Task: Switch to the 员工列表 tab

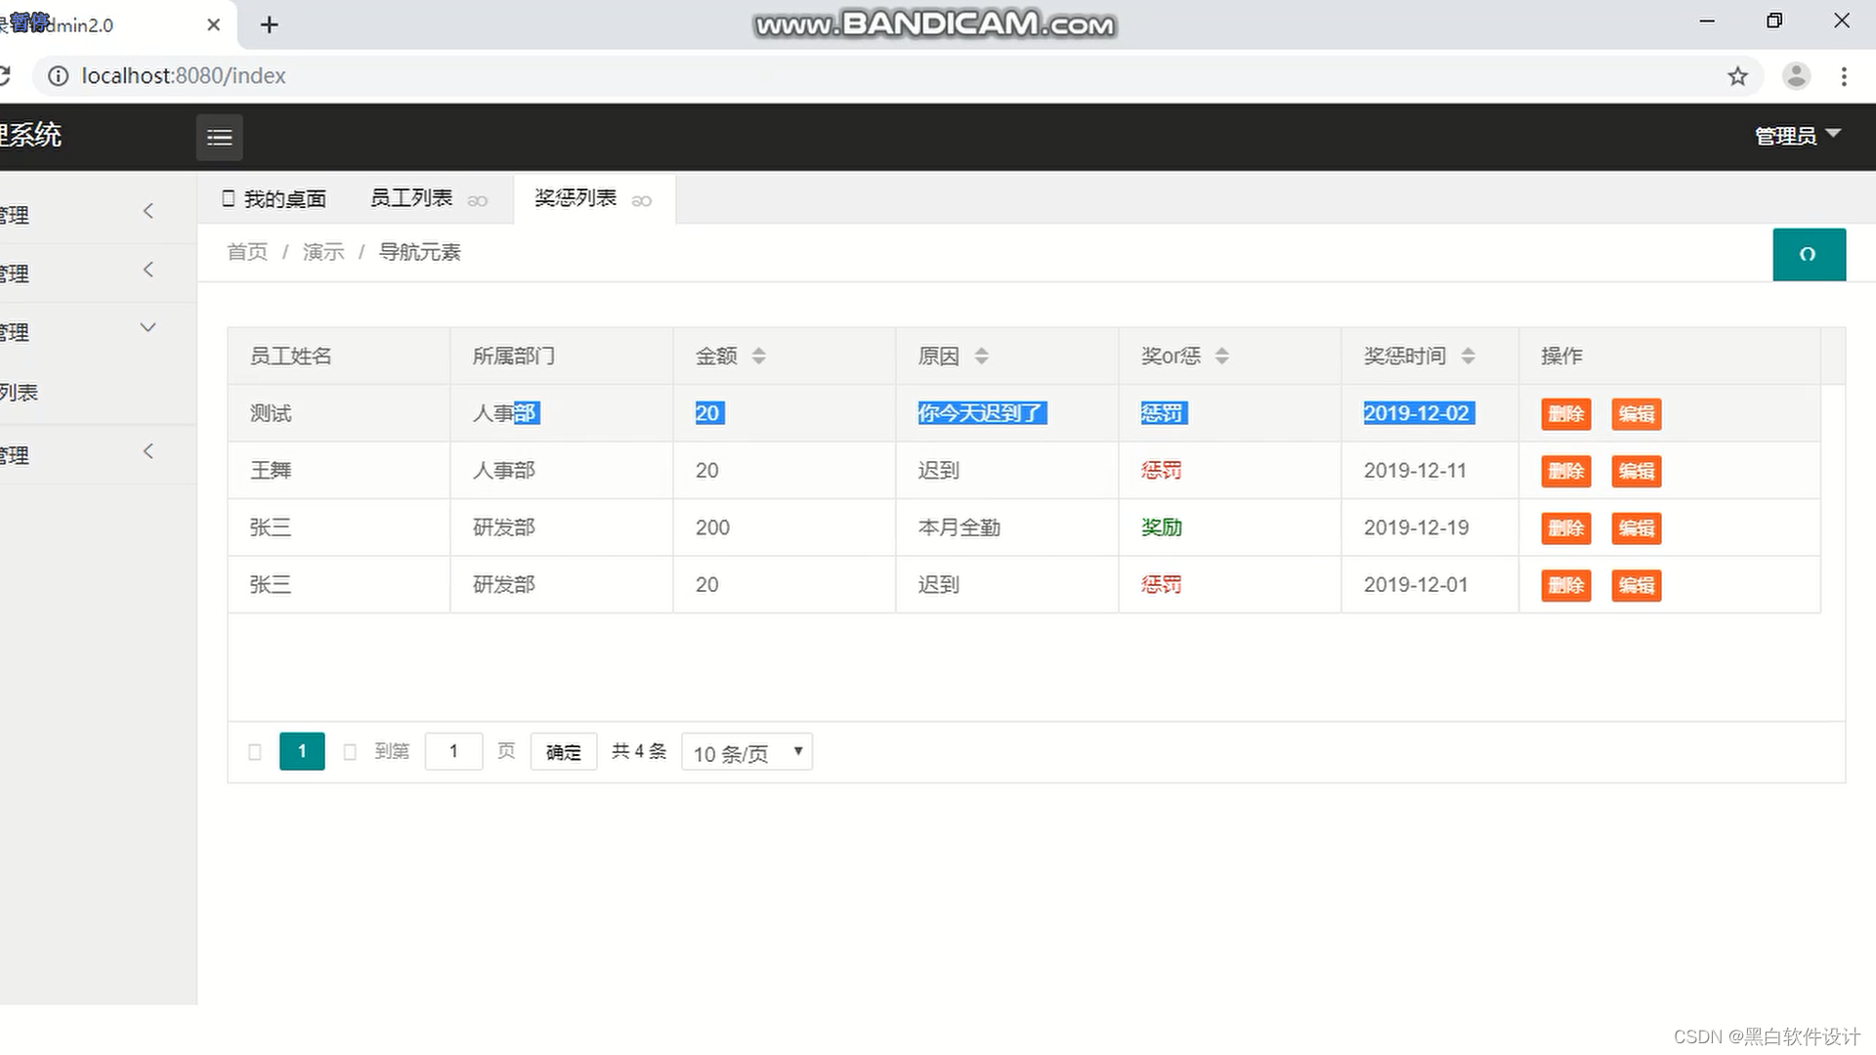Action: pyautogui.click(x=411, y=198)
